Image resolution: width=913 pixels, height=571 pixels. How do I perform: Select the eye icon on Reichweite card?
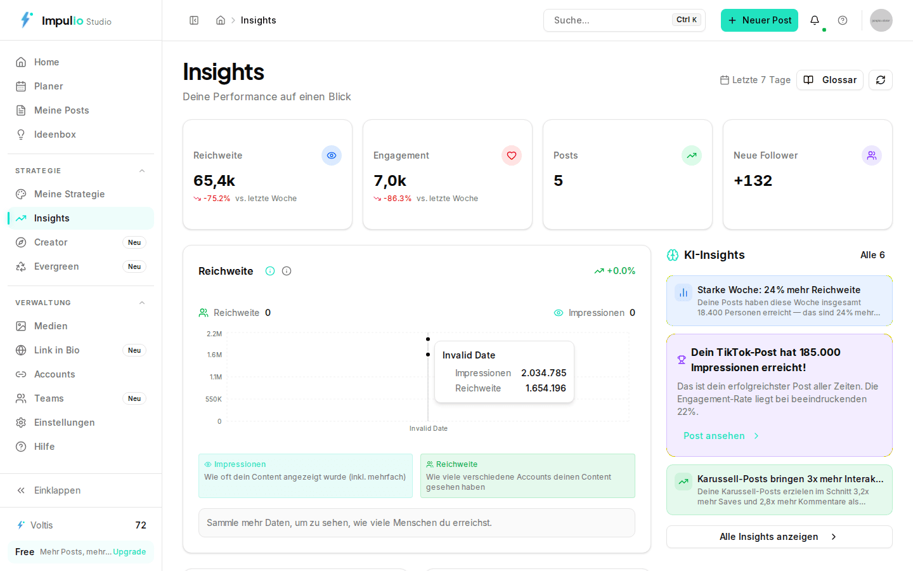[x=332, y=155]
